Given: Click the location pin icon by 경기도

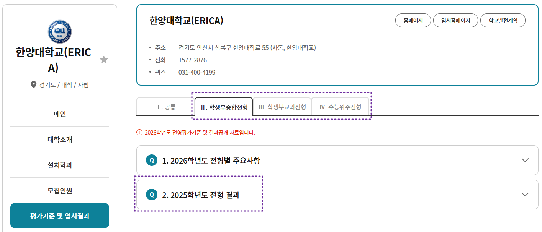Looking at the screenshot, I should (34, 85).
